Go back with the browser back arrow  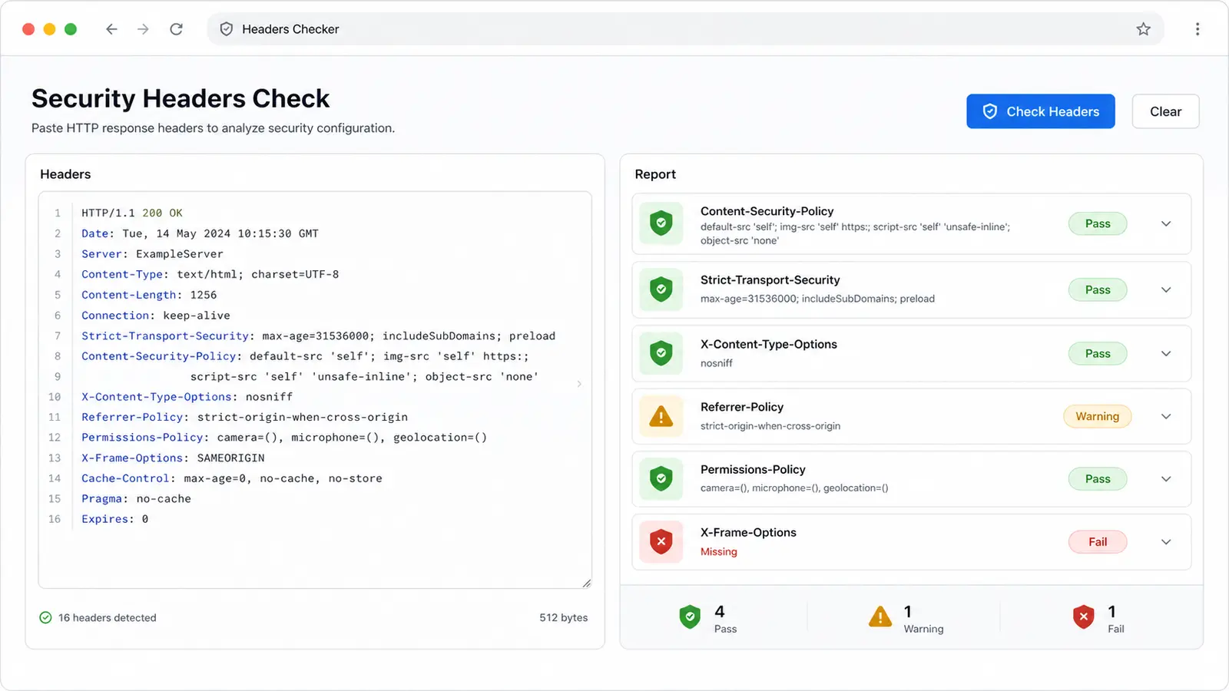111,29
